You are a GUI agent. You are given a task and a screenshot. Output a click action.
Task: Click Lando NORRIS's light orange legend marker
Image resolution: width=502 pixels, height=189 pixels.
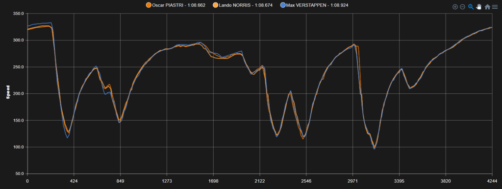216,5
